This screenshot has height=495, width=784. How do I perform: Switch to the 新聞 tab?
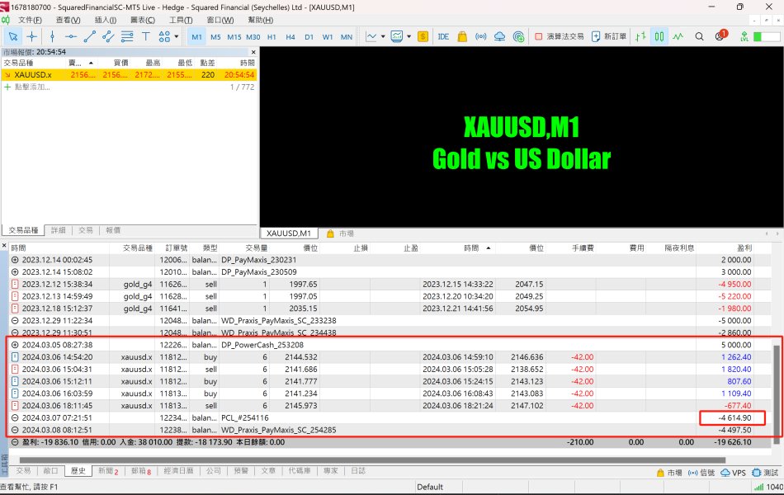coord(106,471)
